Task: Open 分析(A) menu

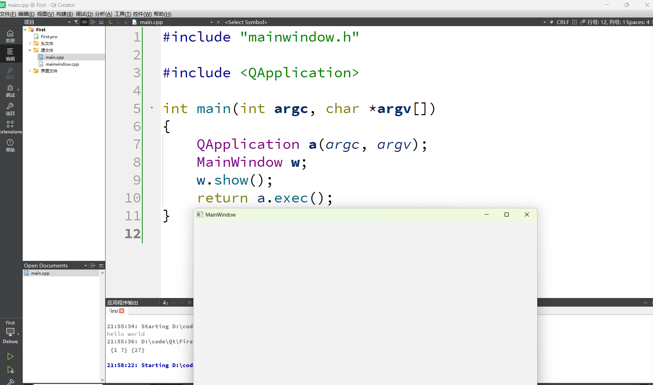Action: coord(103,14)
